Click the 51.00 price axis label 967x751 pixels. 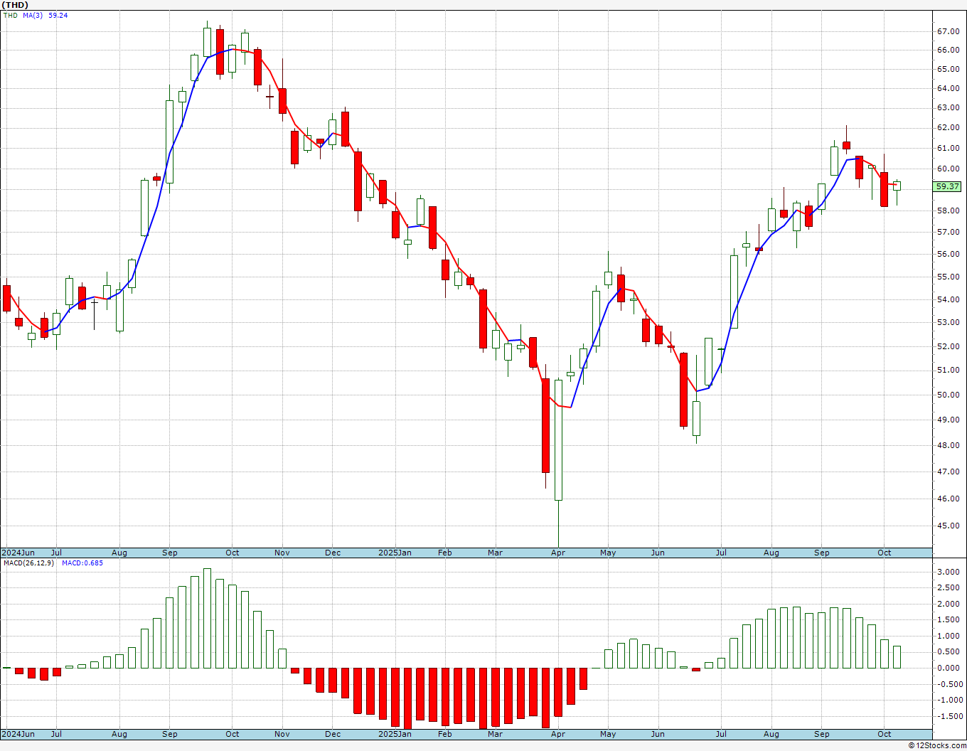click(948, 370)
